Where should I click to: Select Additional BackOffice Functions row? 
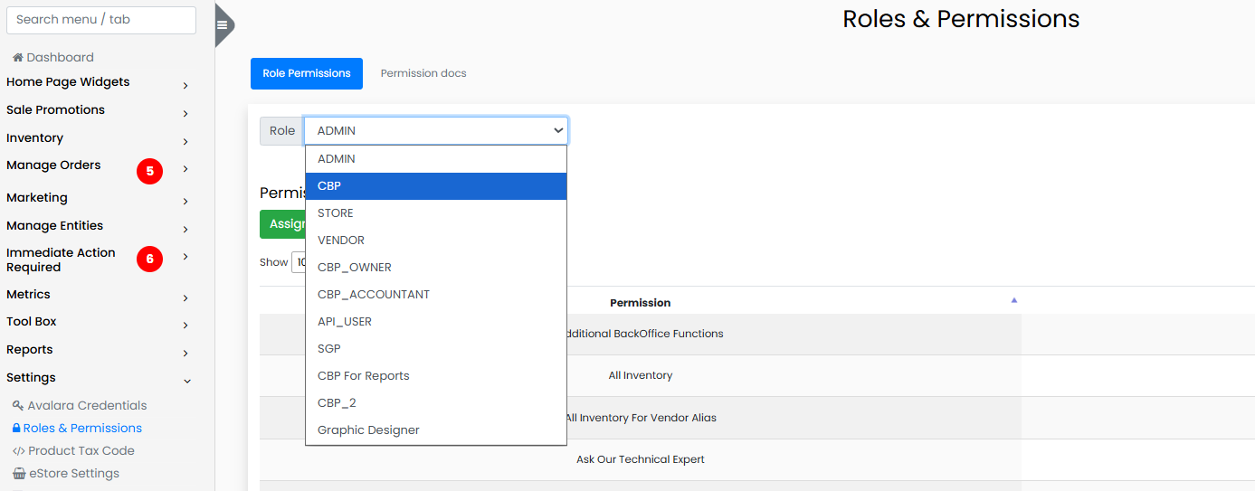coord(641,334)
